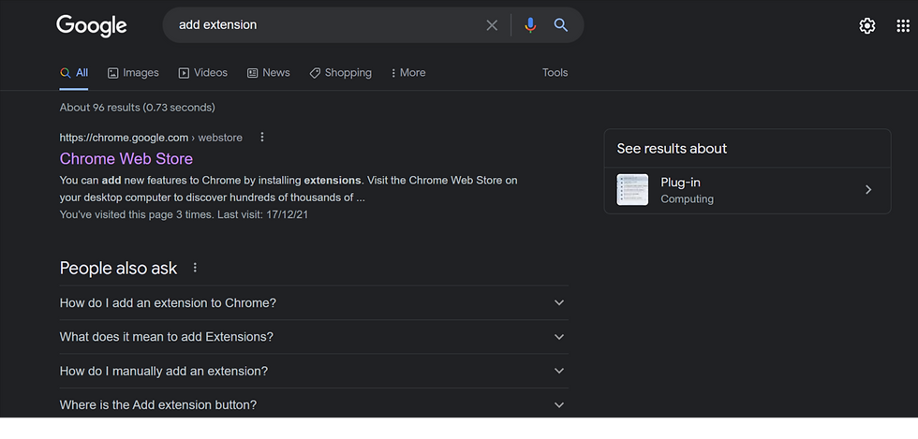Open options dots beside chrome.google.com result
Viewport: 918px width, 439px height.
[262, 137]
